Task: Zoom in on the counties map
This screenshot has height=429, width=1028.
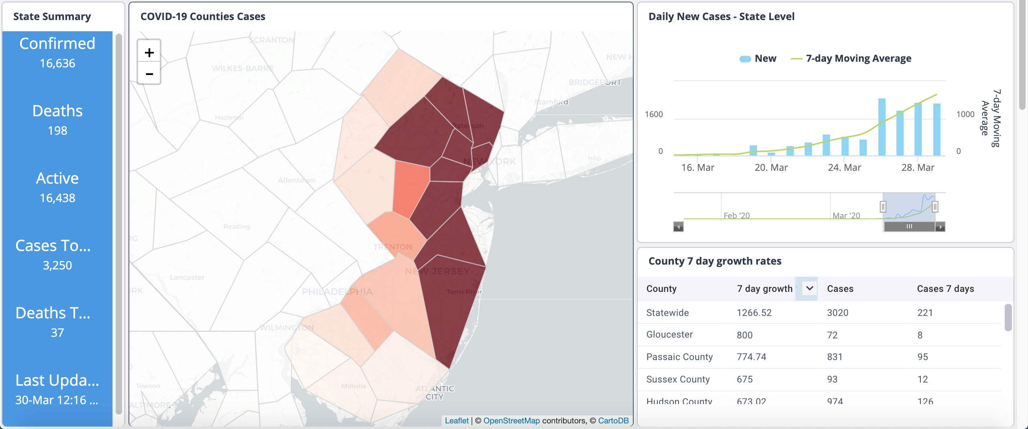Action: 149,52
